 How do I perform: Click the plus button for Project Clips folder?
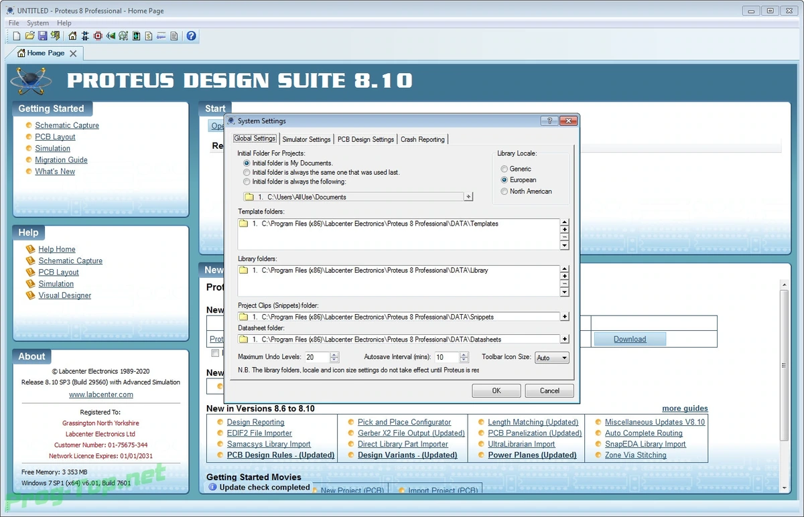pyautogui.click(x=565, y=317)
